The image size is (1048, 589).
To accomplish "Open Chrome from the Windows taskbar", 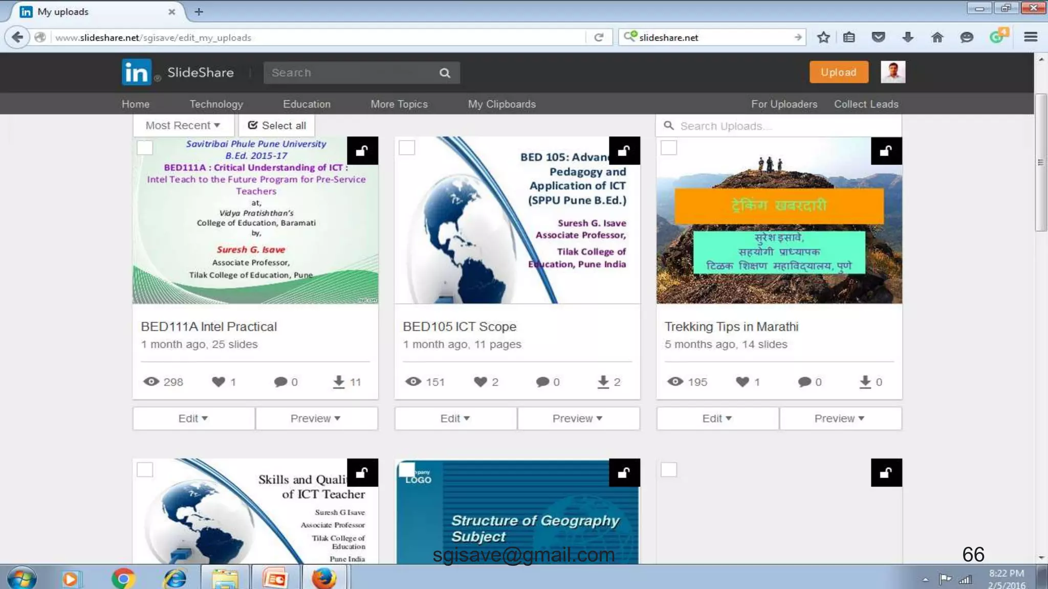I will (x=123, y=578).
